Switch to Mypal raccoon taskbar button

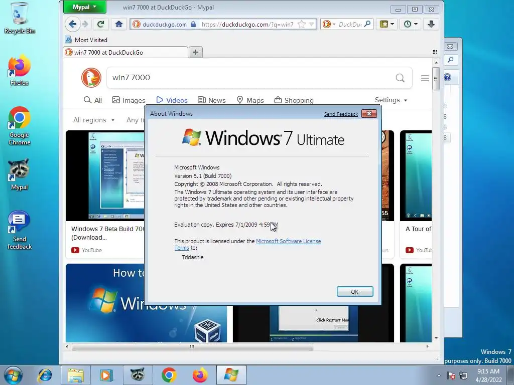point(138,375)
